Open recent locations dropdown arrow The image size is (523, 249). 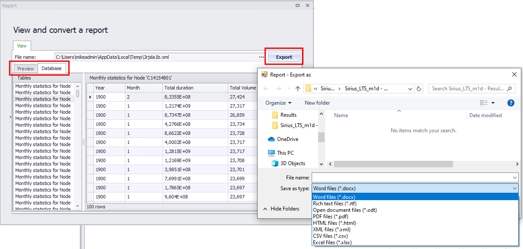289,89
